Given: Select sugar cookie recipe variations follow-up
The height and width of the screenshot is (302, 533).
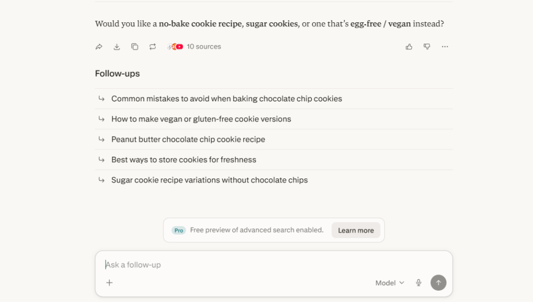Looking at the screenshot, I should coord(274,180).
